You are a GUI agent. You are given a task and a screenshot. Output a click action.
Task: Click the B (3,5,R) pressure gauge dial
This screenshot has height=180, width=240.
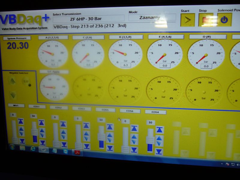coord(125,54)
